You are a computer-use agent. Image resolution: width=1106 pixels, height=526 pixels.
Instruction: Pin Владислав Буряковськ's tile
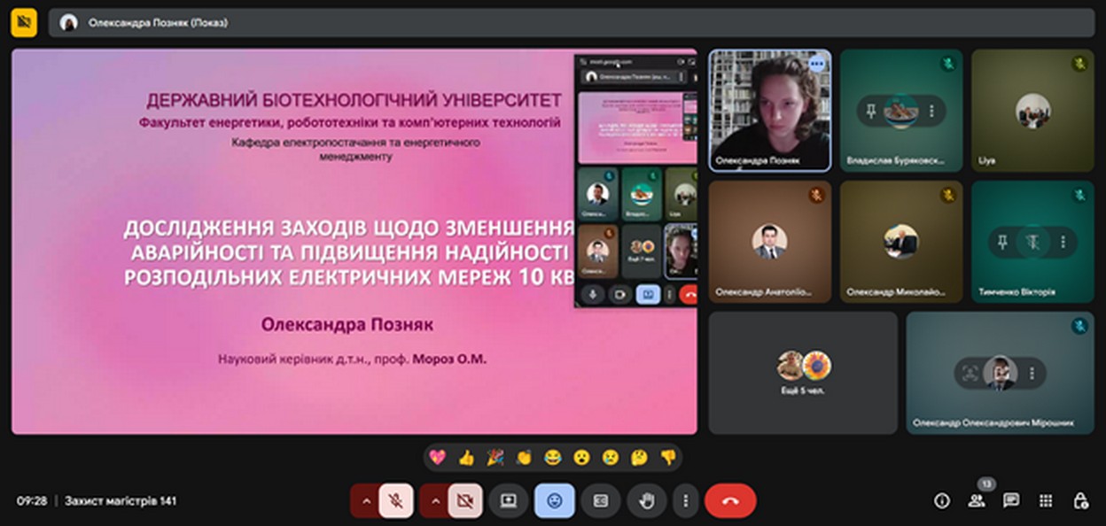click(871, 111)
